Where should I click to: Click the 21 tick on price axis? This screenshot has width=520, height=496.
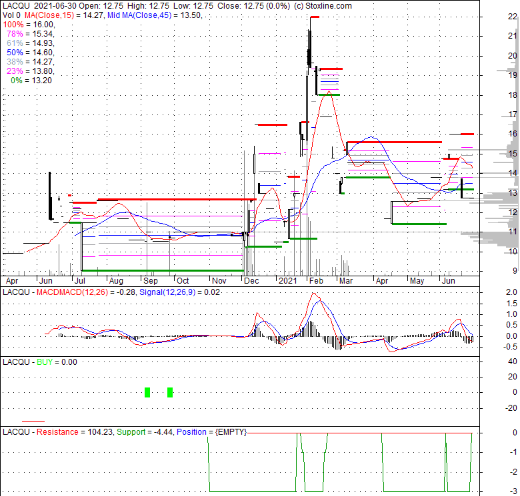pyautogui.click(x=513, y=36)
